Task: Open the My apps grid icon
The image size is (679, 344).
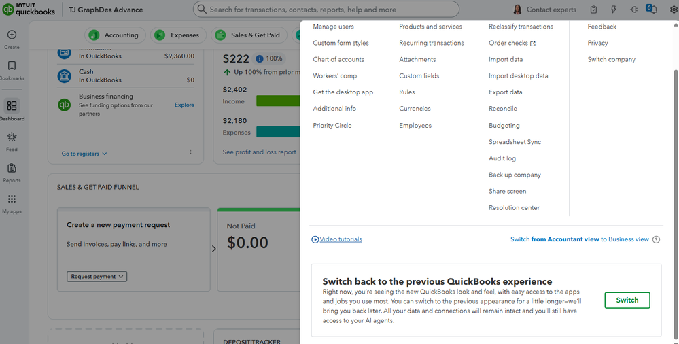Action: (x=12, y=199)
